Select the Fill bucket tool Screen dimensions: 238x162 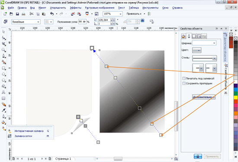[x=3, y=122]
